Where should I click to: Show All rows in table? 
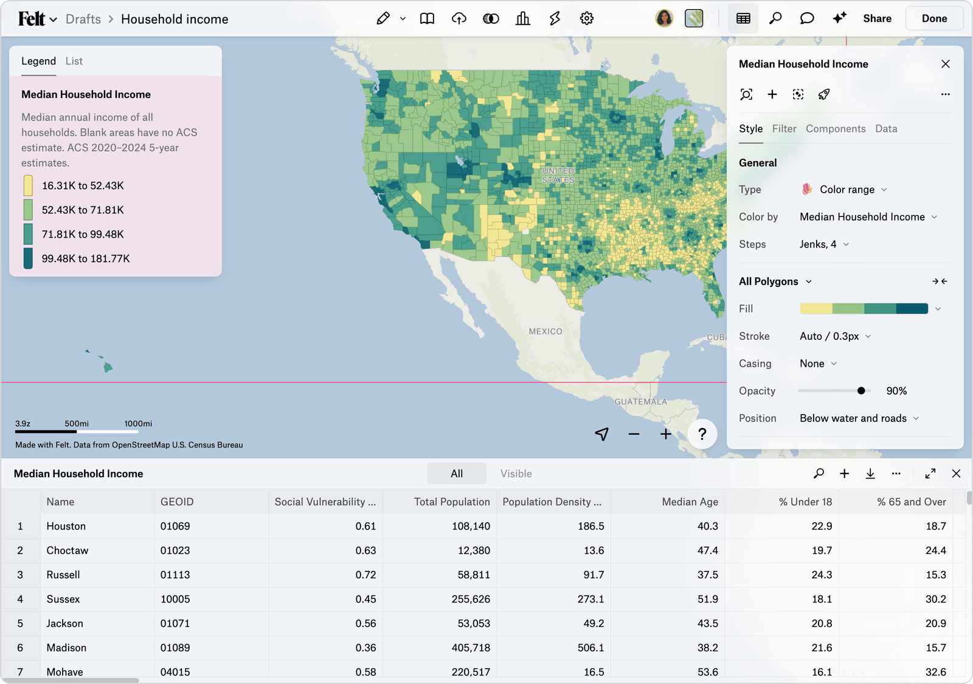coord(457,474)
